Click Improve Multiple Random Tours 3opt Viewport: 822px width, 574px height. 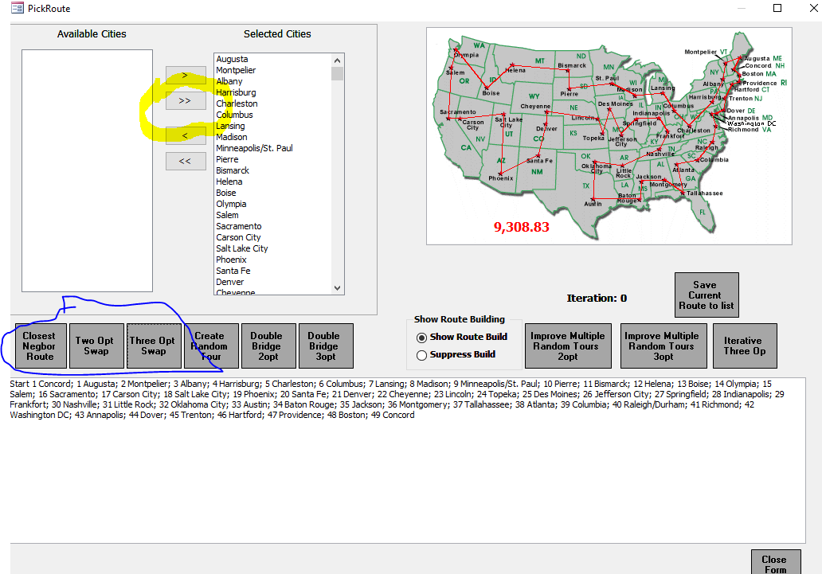pyautogui.click(x=663, y=346)
